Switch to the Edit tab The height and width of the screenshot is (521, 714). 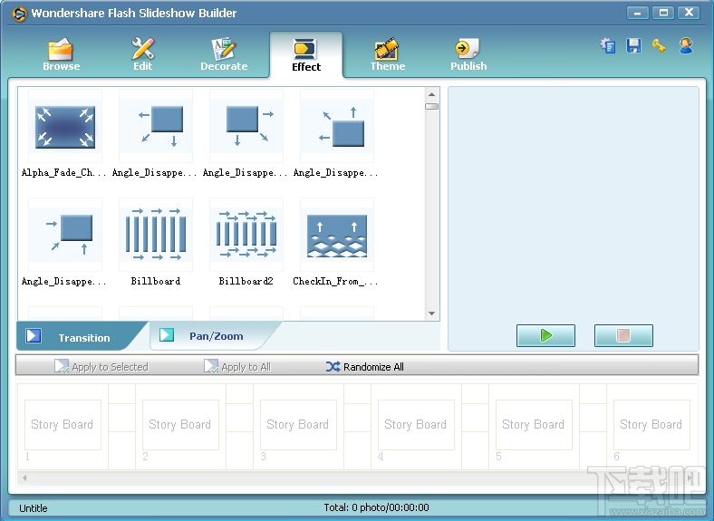pos(142,54)
